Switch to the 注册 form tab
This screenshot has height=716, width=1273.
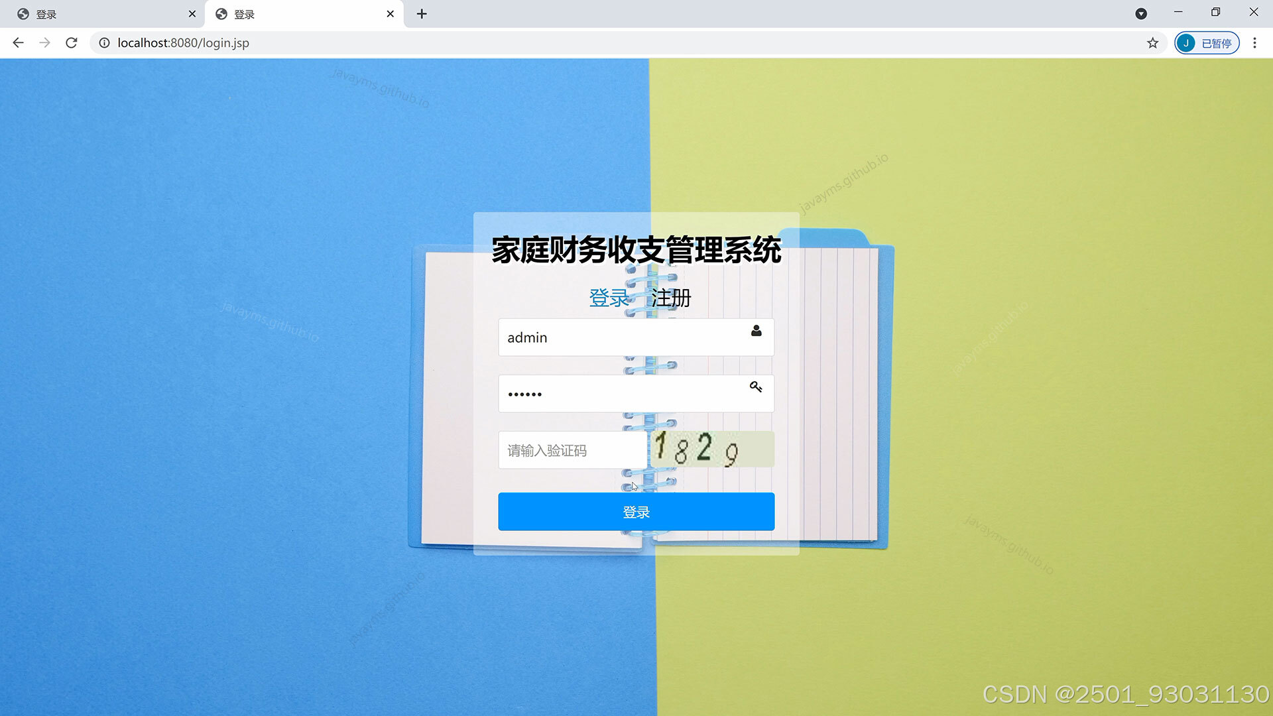pos(671,298)
